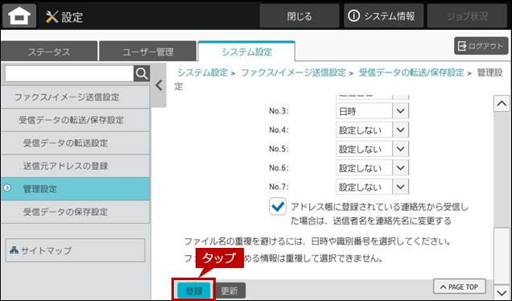Click the システム設定 breadcrumb link
The width and height of the screenshot is (512, 301).
pyautogui.click(x=202, y=72)
